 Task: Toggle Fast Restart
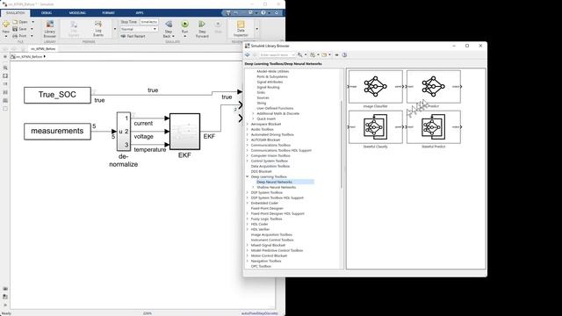[133, 36]
